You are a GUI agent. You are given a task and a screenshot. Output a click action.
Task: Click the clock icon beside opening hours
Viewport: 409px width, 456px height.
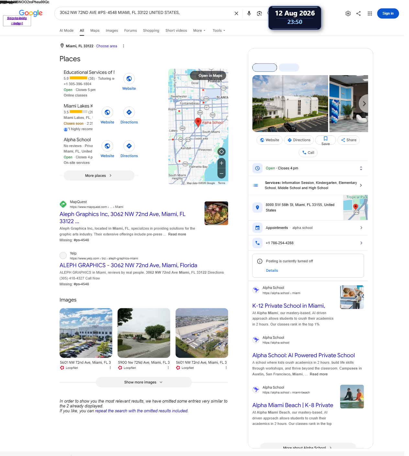258,168
